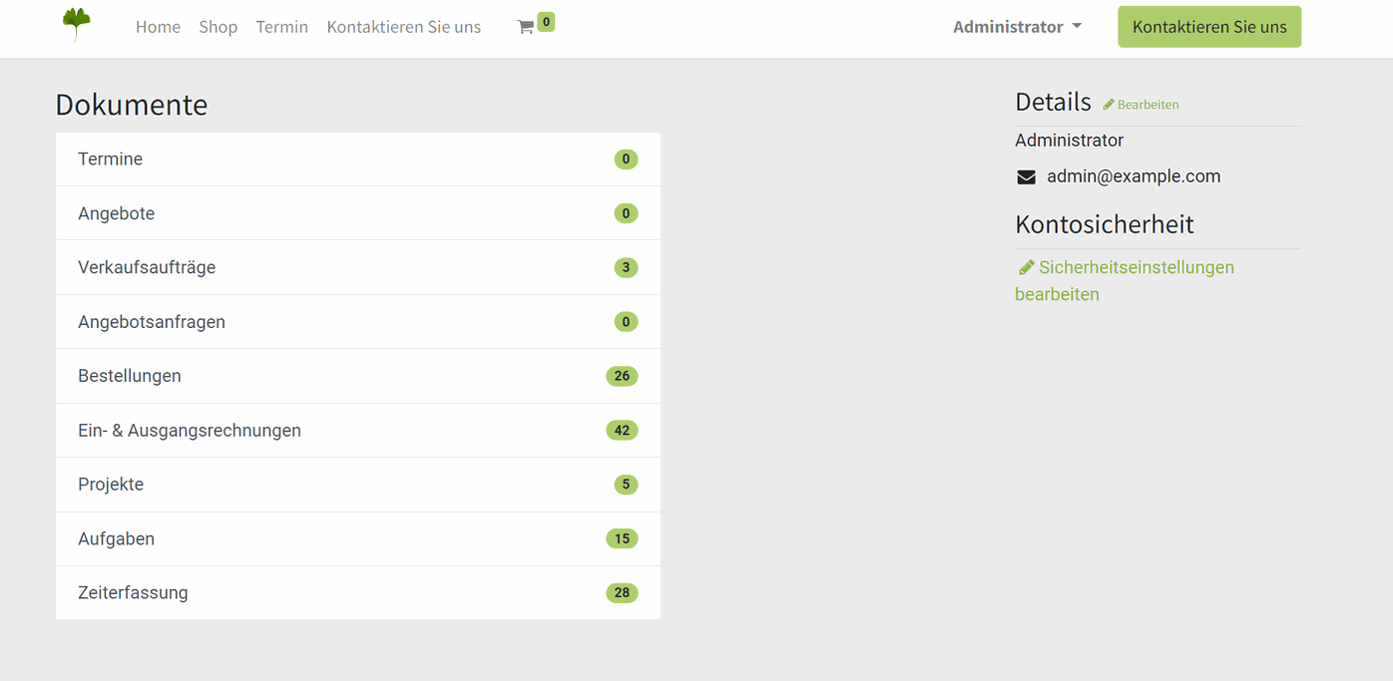Open the Termine documents entry
This screenshot has width=1393, height=681.
[110, 160]
